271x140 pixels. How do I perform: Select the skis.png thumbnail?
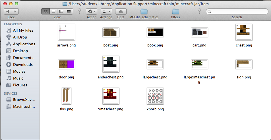pyautogui.click(x=67, y=96)
